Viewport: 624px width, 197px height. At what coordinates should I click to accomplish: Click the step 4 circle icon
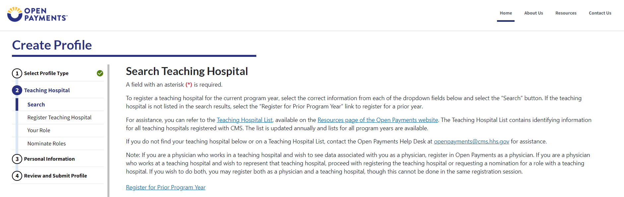click(17, 176)
